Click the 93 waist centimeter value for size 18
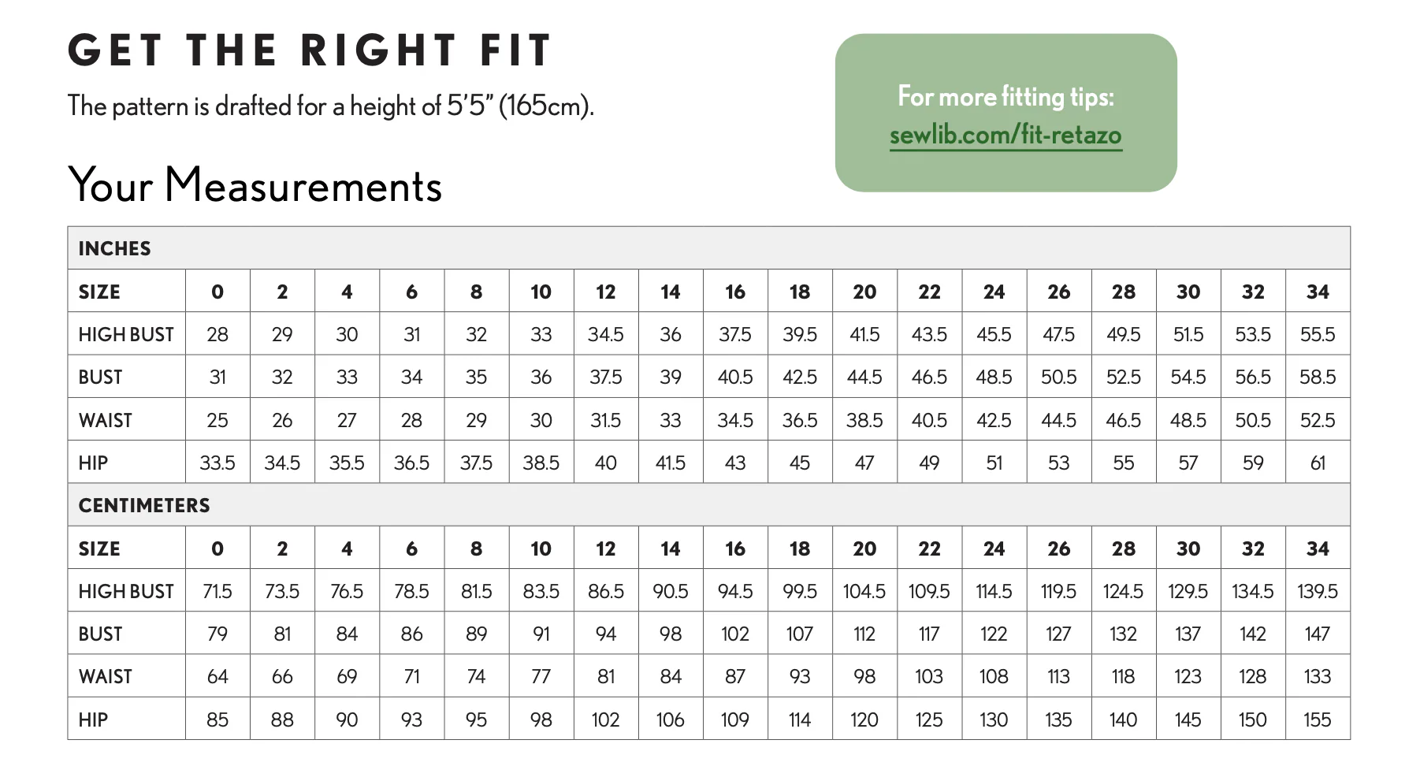Screen dimensions: 1420x766 click(x=800, y=676)
